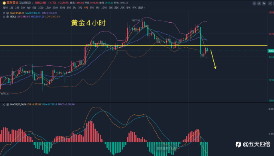This screenshot has width=274, height=156.
Task: Select the 15分 timeframe
Action: (x=48, y=8)
